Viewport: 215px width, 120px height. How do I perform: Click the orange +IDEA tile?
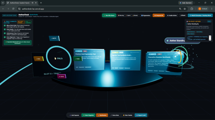[x=39, y=59]
